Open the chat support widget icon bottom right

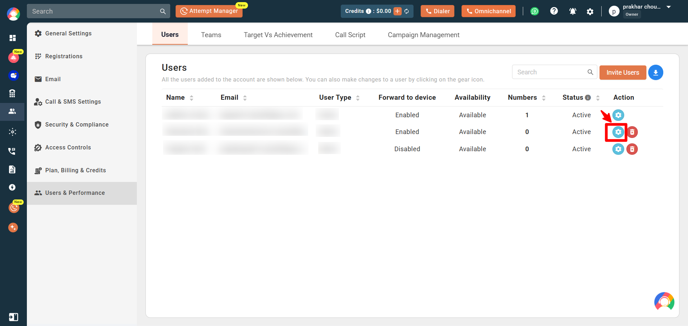pyautogui.click(x=664, y=302)
